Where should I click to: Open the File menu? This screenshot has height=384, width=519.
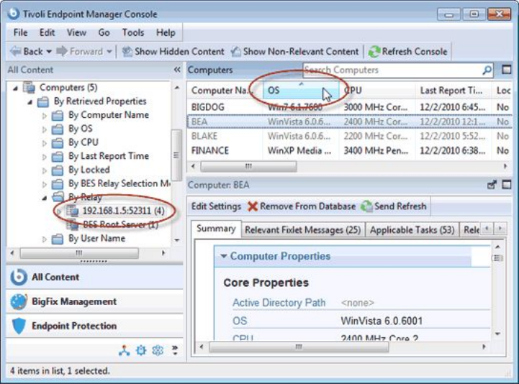click(21, 32)
